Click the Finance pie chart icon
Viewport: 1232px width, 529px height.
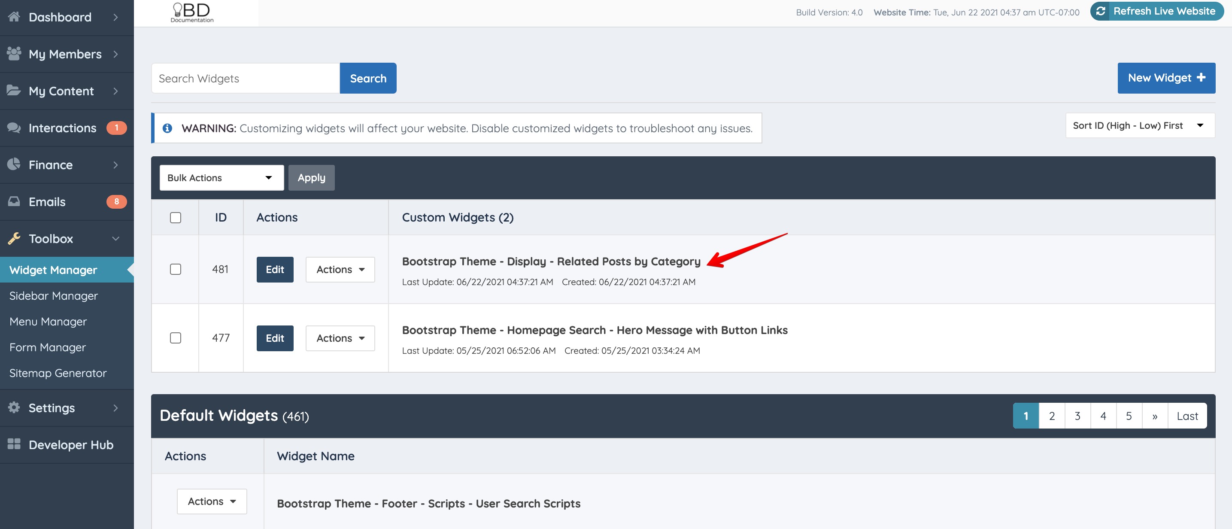point(14,164)
